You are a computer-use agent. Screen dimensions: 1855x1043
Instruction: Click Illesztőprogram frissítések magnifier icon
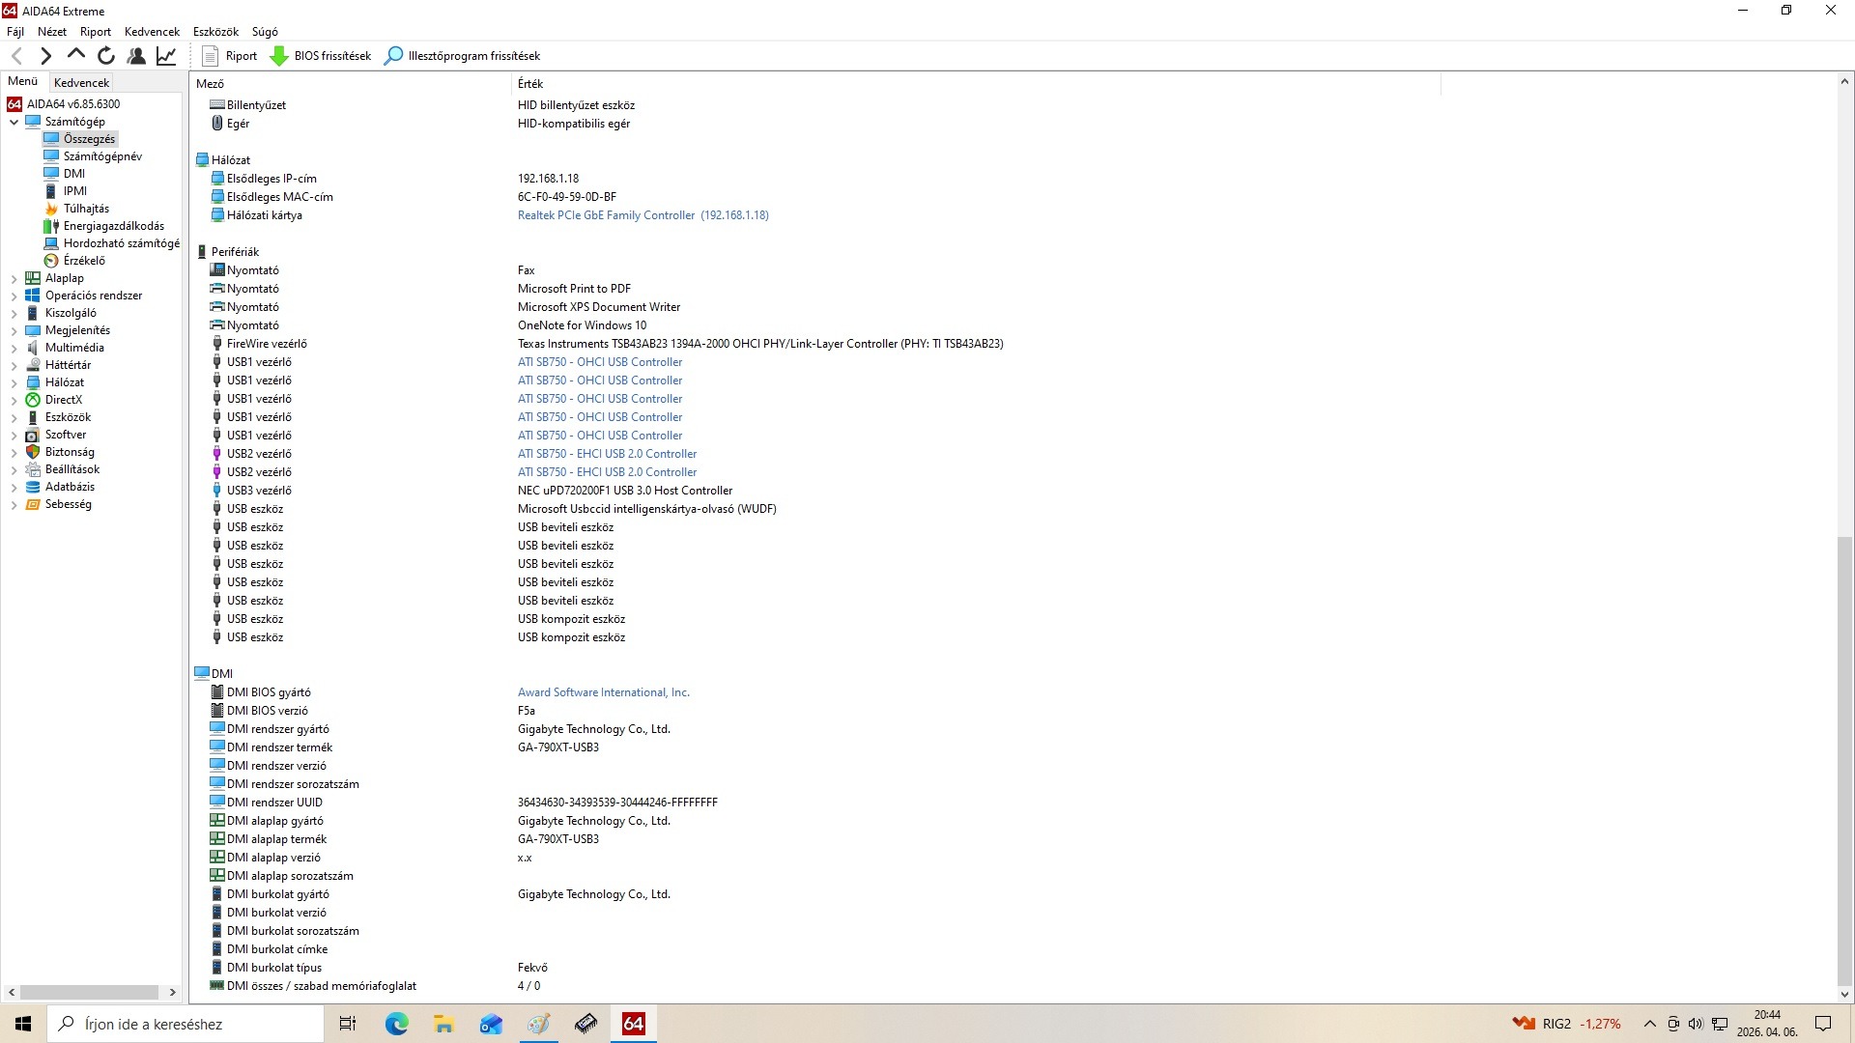[x=393, y=56]
